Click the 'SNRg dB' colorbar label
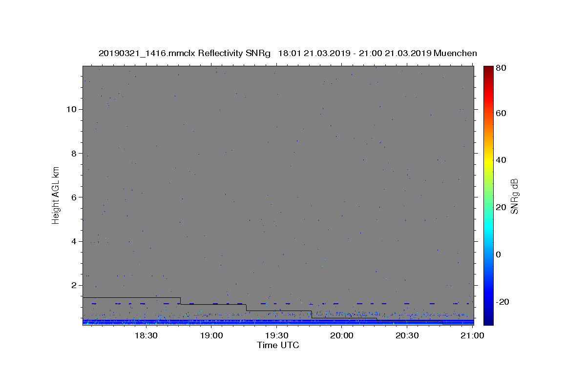 tap(514, 196)
